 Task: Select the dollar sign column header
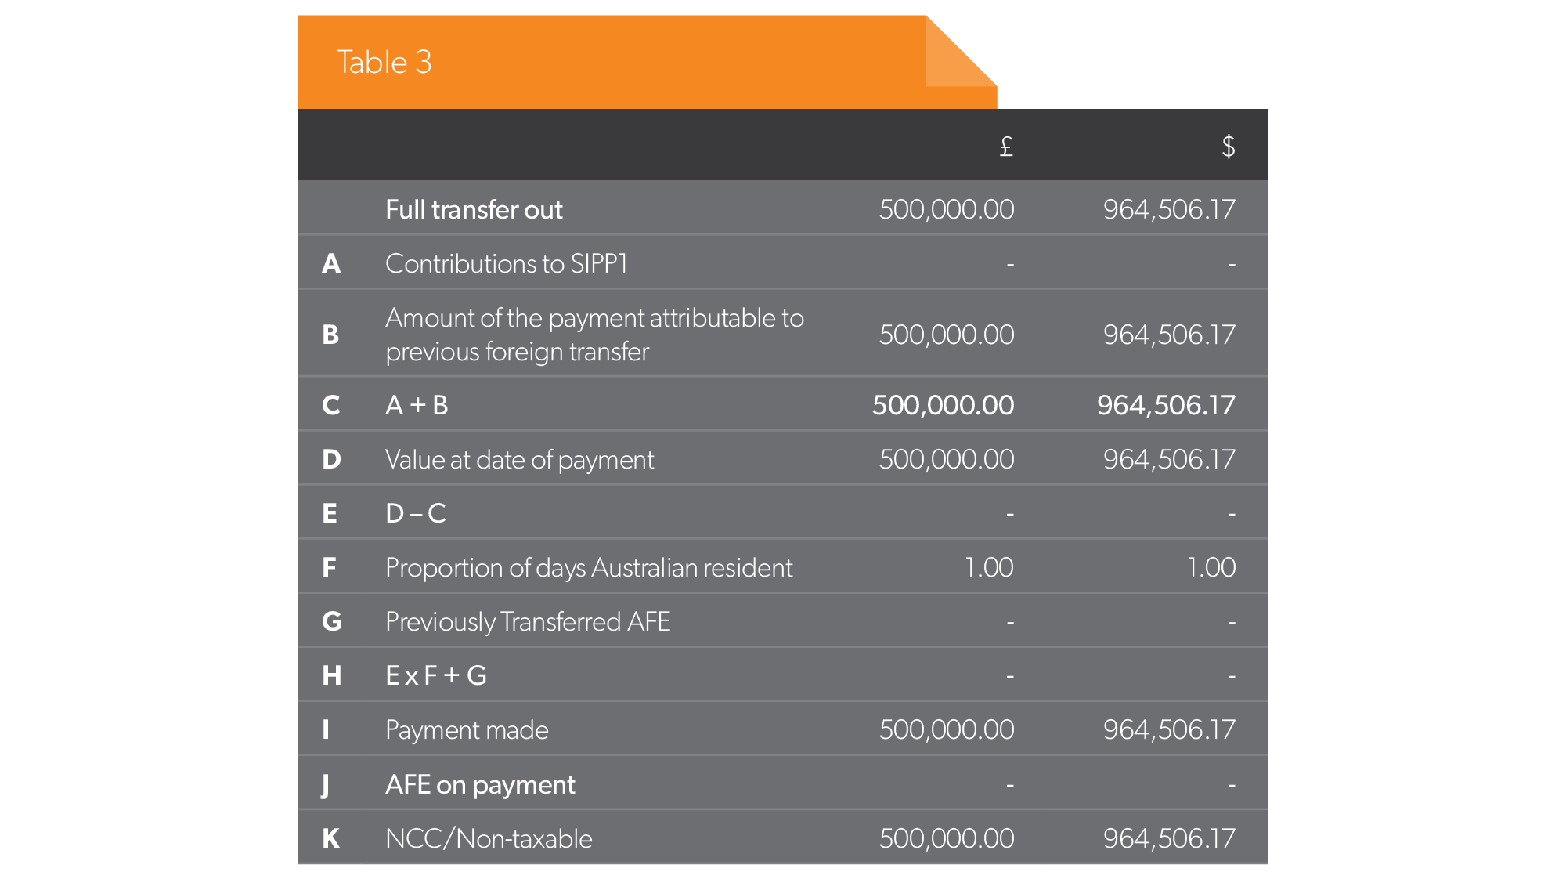pyautogui.click(x=1229, y=146)
